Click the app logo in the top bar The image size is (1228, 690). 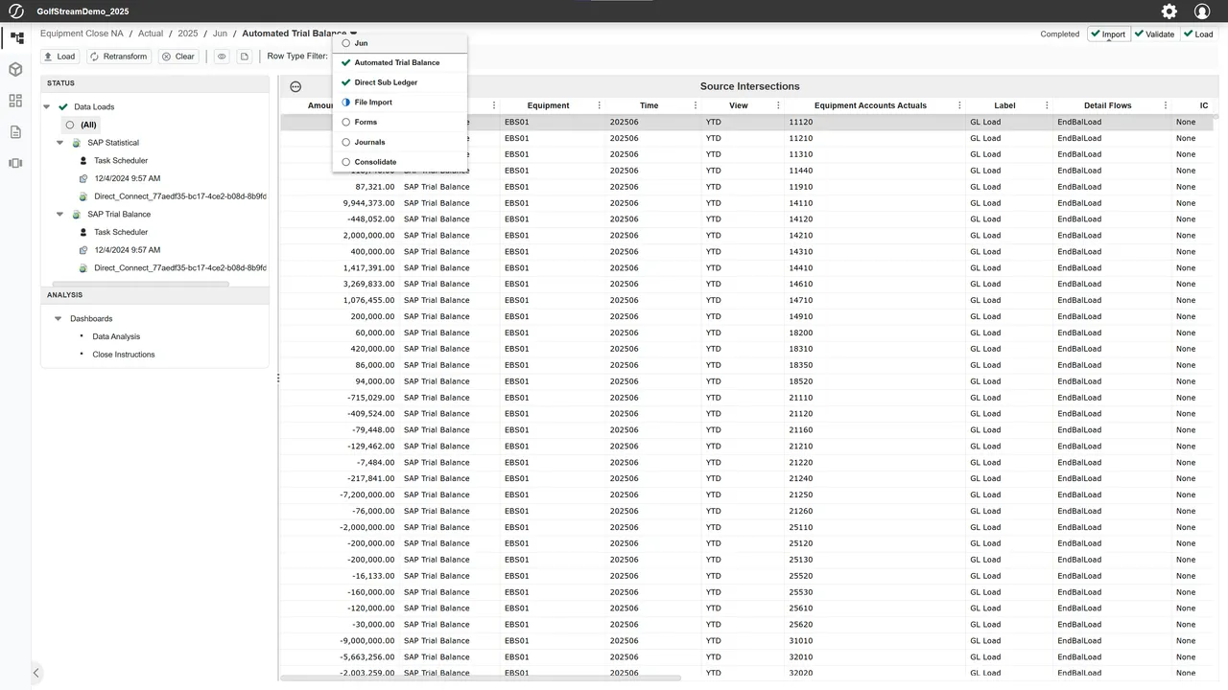[x=15, y=11]
